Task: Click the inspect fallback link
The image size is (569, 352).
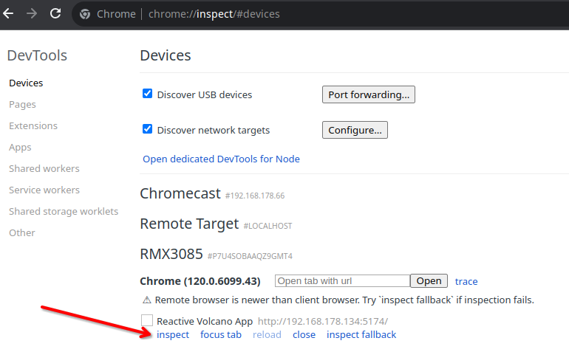Action: (x=361, y=334)
